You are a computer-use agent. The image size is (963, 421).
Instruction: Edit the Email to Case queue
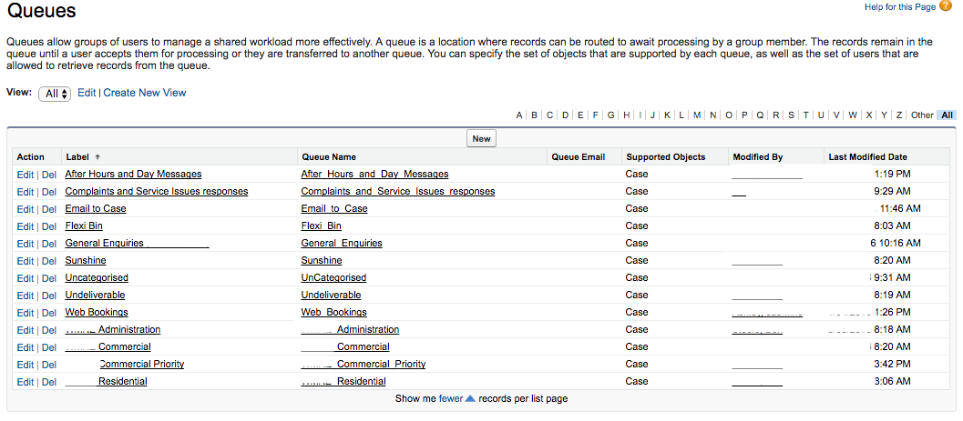[x=26, y=209]
